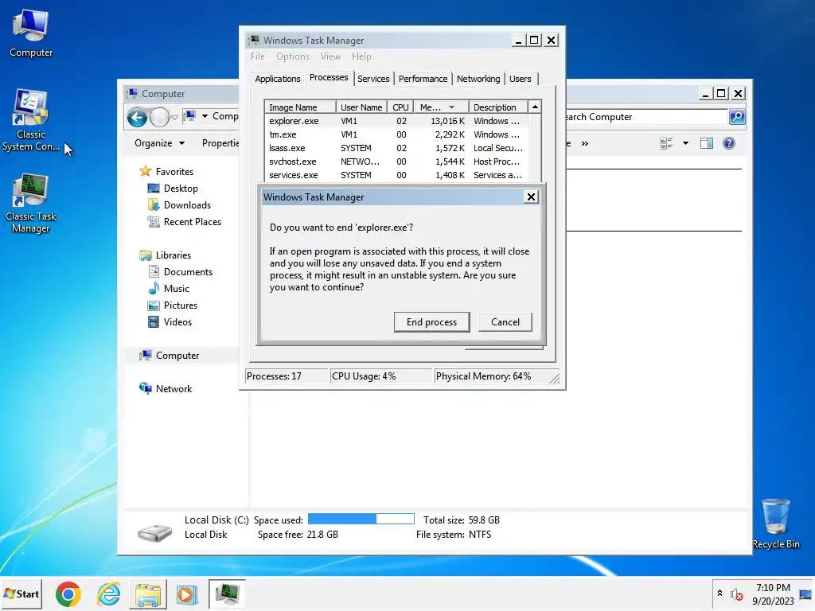The image size is (815, 611).
Task: Toggle the preview pane button
Action: tap(707, 143)
